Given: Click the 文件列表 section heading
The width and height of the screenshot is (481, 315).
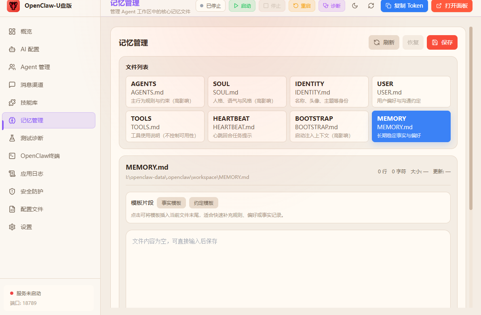Looking at the screenshot, I should (137, 67).
